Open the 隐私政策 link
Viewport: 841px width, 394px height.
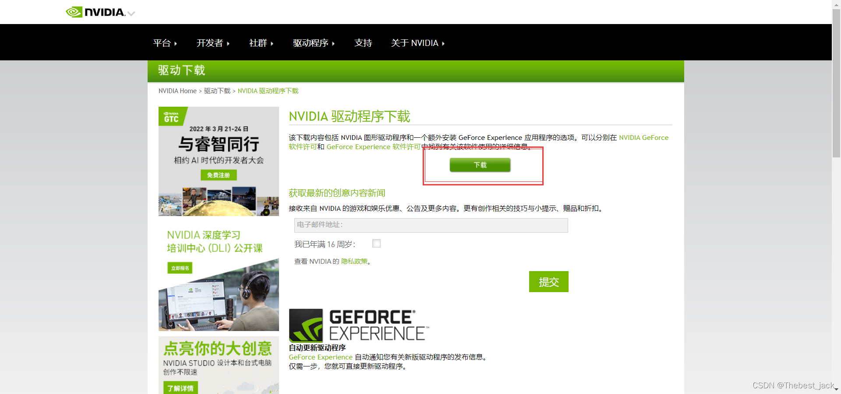click(354, 262)
